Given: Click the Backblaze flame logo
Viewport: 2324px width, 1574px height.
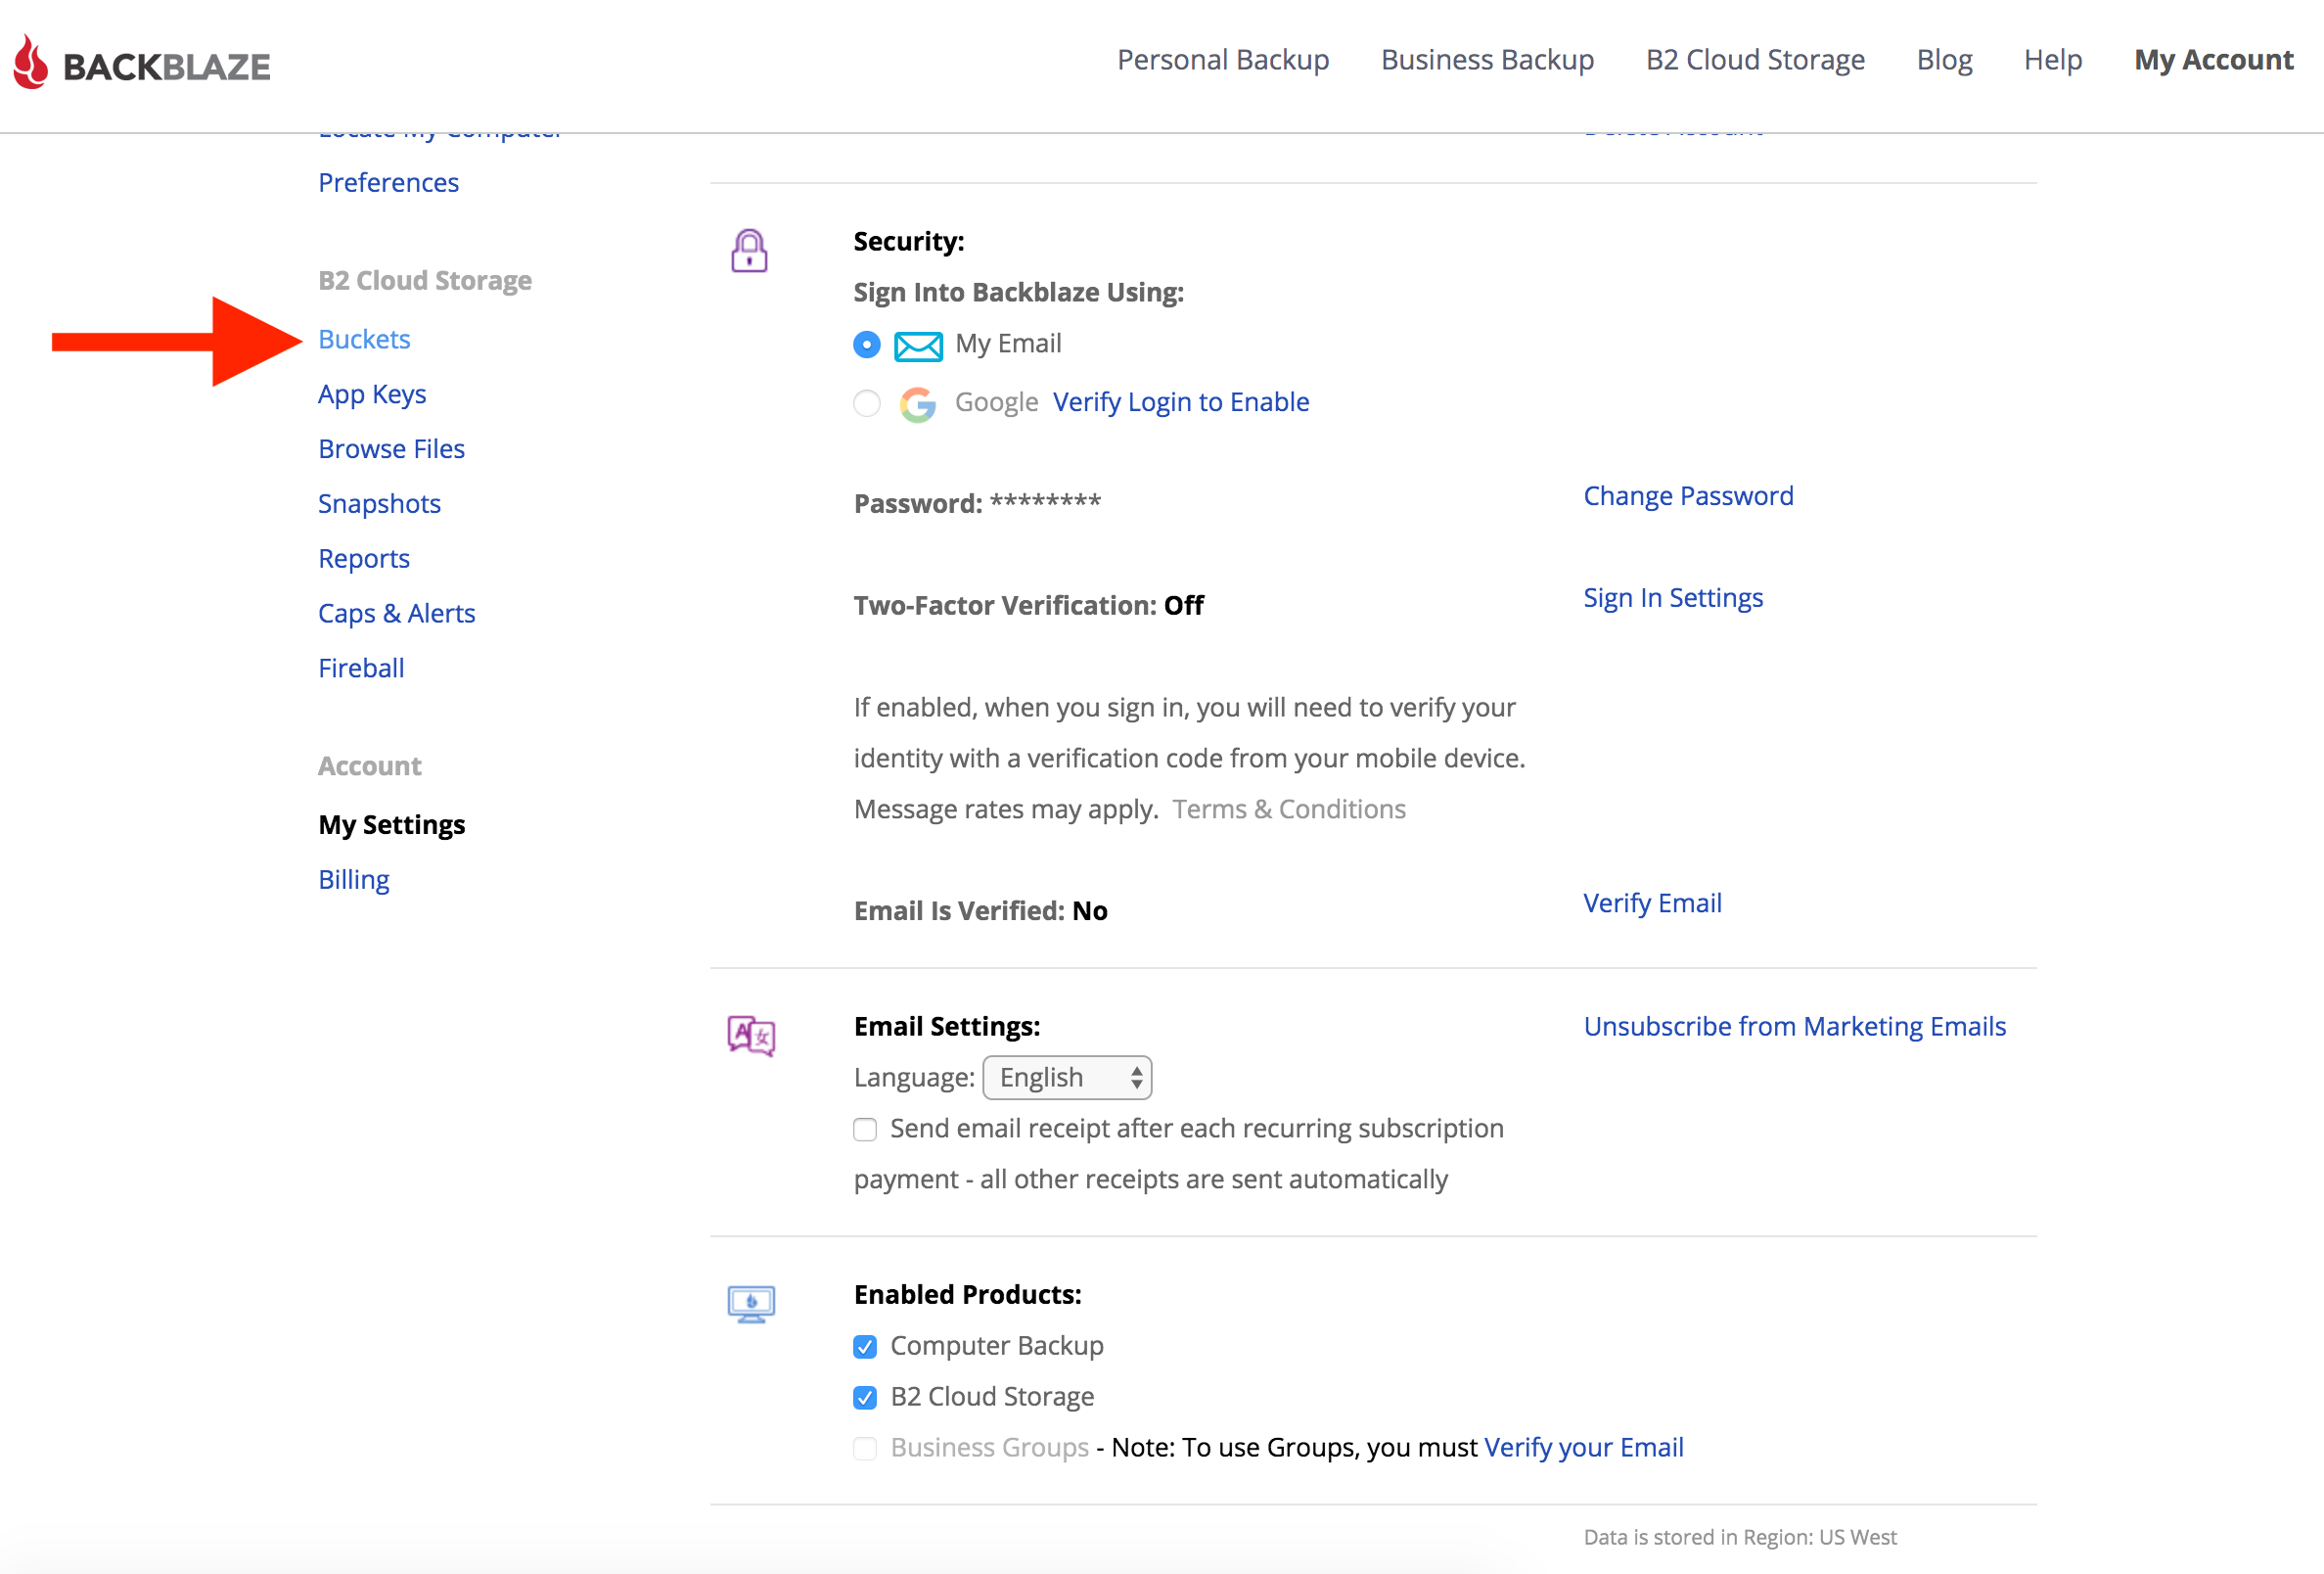Looking at the screenshot, I should (31, 62).
